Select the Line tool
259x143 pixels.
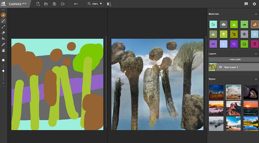tap(3, 27)
